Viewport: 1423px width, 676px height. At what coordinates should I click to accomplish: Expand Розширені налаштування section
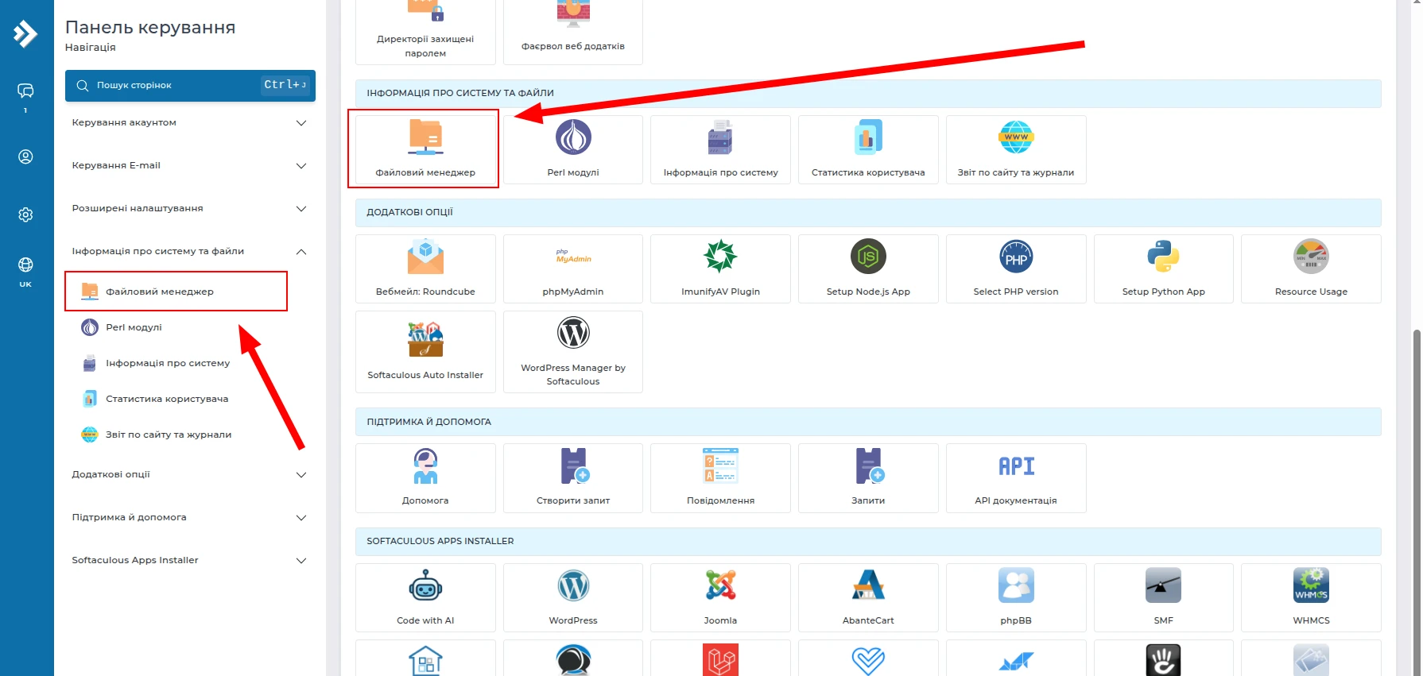click(190, 208)
